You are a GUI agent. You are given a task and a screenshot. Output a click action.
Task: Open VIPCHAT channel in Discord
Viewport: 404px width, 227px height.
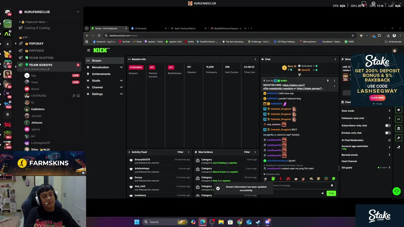[48, 44]
